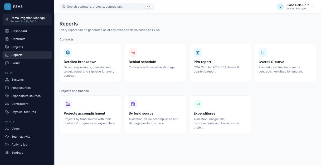Click the Projects accomplishment folder icon
The image size is (321, 165).
click(x=68, y=104)
